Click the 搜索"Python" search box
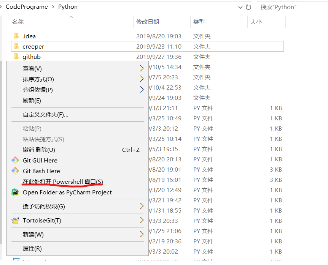 [x=293, y=7]
